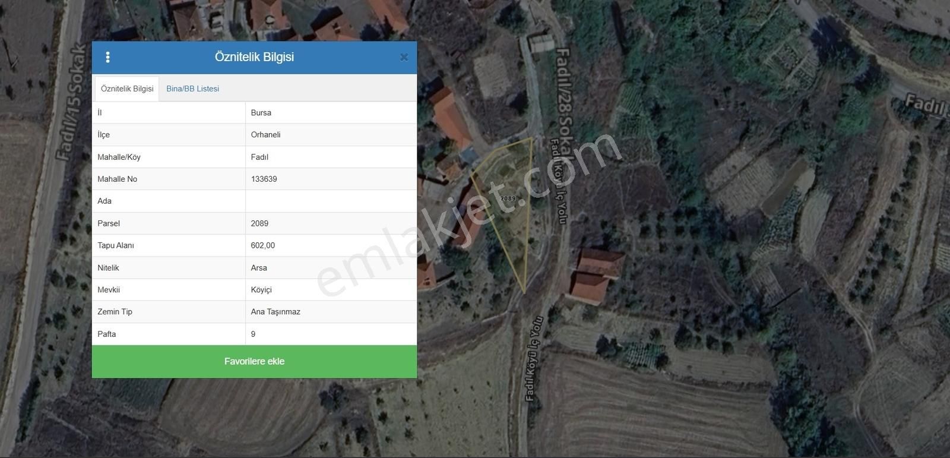Click the Nitelik row label
Image resolution: width=950 pixels, height=458 pixels.
(x=108, y=267)
